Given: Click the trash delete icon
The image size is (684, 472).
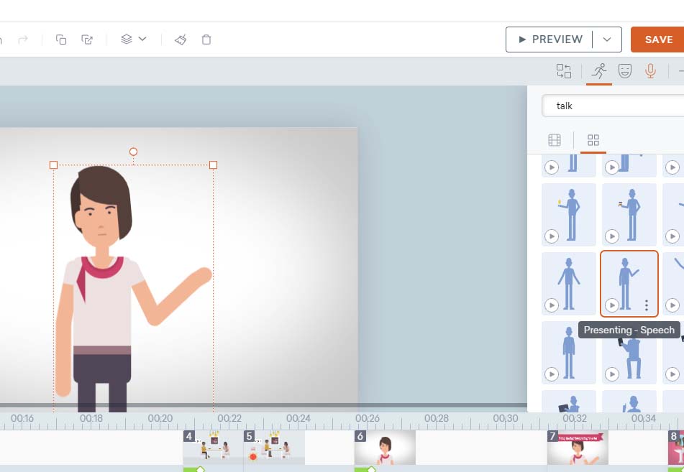Looking at the screenshot, I should pos(206,40).
